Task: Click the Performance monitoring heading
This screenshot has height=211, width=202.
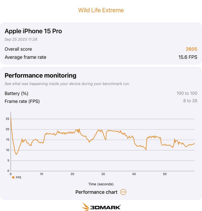Action: [x=40, y=75]
